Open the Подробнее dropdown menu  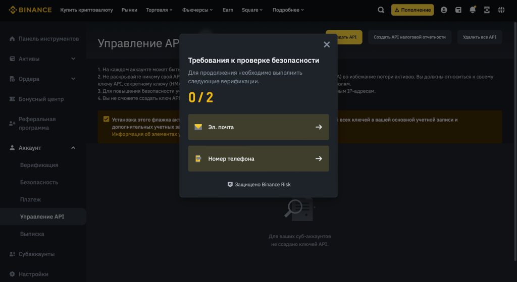[288, 10]
